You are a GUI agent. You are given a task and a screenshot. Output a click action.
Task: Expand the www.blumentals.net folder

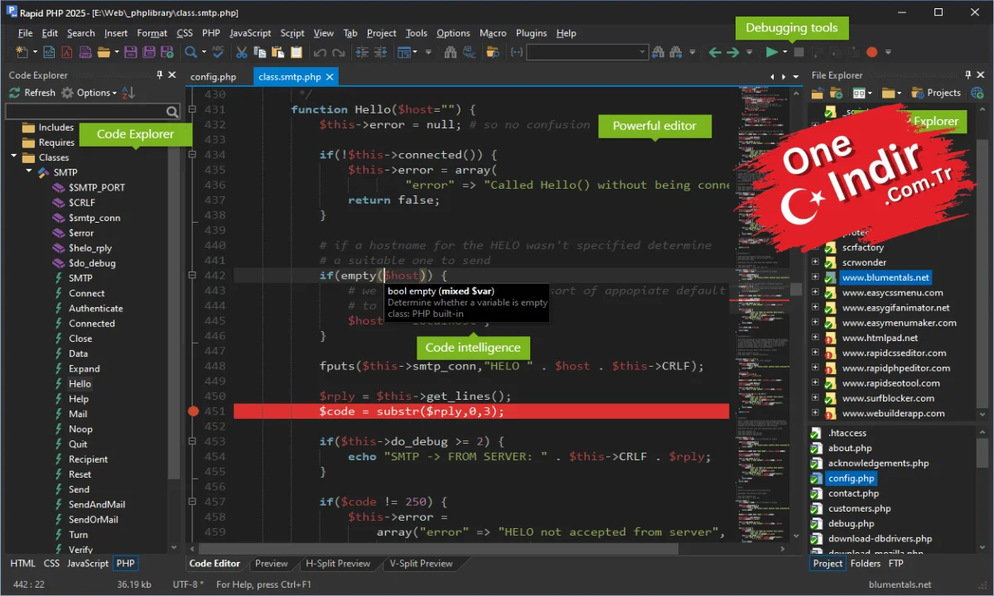tap(815, 277)
